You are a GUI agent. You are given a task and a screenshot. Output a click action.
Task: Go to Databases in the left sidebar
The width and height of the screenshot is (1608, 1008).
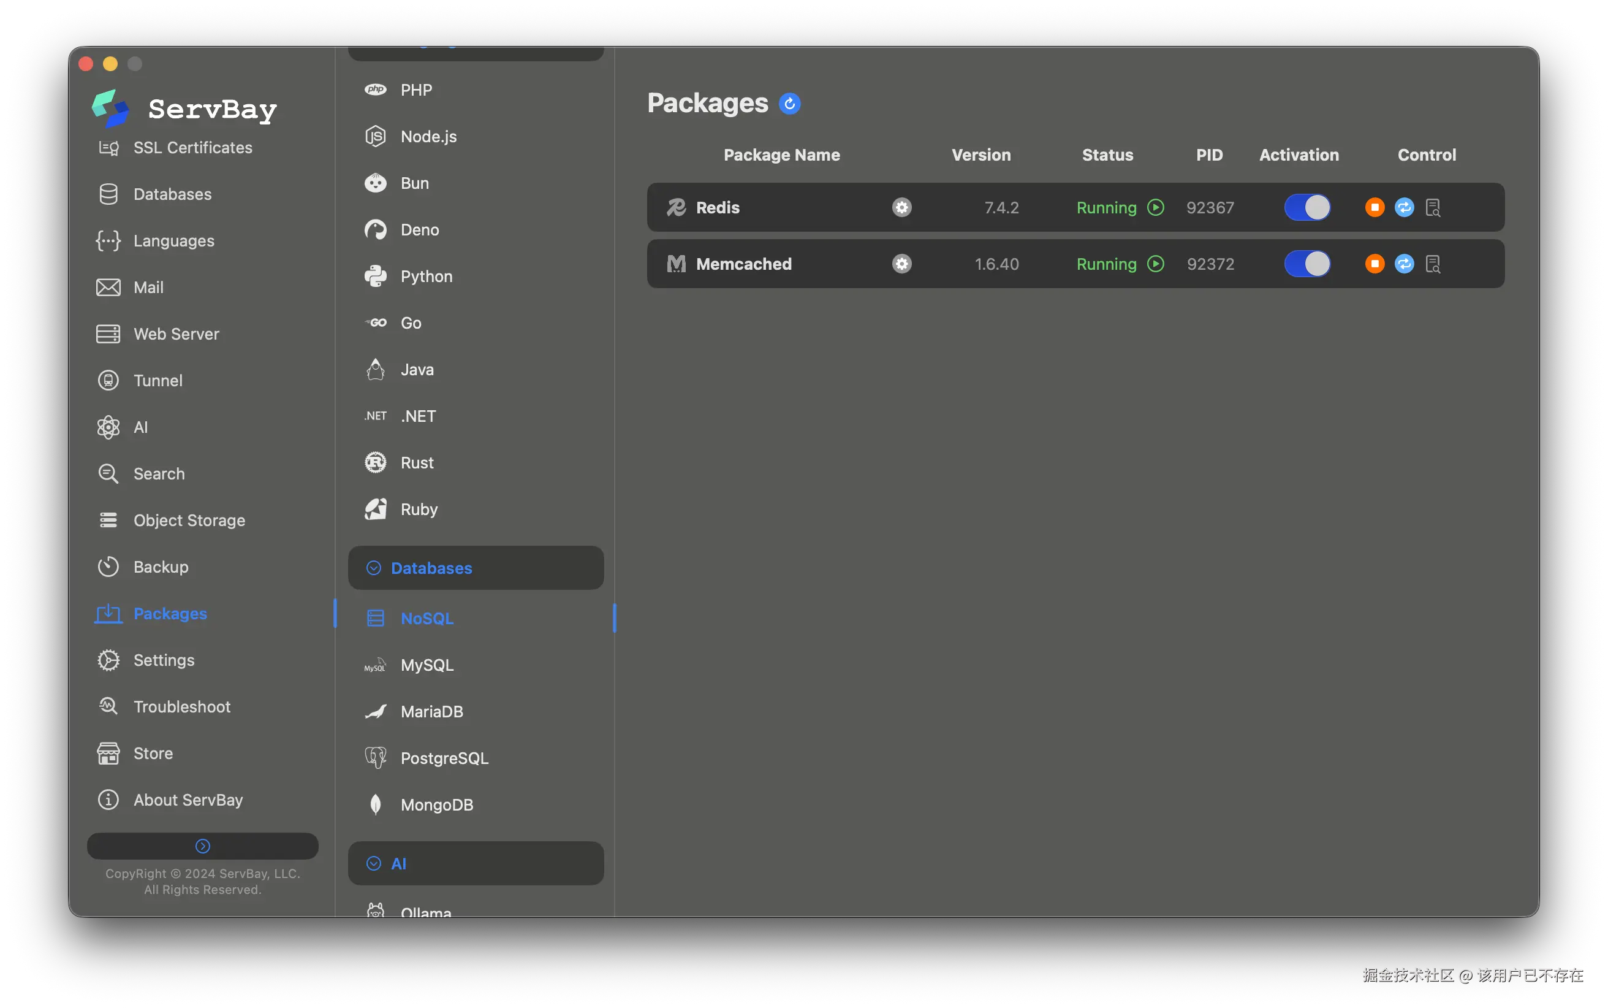tap(154, 194)
